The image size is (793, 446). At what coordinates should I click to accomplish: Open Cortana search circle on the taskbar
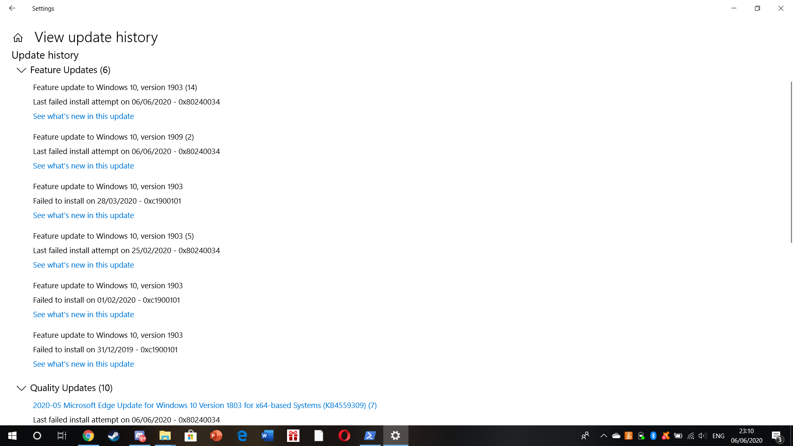point(37,436)
